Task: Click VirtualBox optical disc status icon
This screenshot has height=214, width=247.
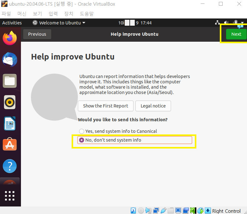Action: click(141, 211)
